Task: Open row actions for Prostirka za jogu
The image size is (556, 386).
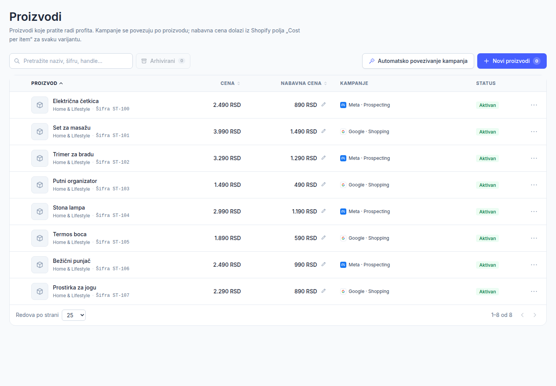Action: (x=534, y=291)
